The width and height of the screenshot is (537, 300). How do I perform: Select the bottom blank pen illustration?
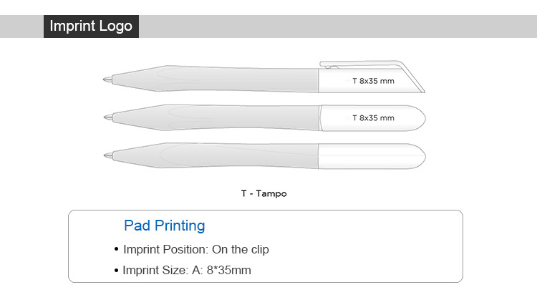(x=264, y=156)
